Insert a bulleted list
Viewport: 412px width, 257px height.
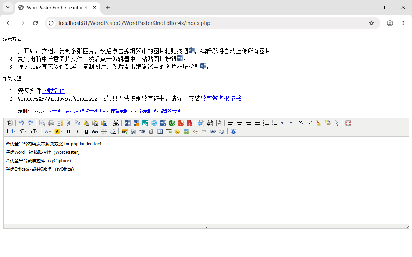(x=275, y=123)
